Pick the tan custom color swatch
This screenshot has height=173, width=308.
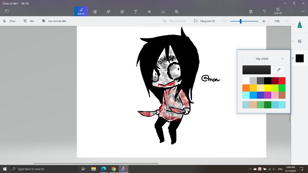pyautogui.click(x=253, y=105)
